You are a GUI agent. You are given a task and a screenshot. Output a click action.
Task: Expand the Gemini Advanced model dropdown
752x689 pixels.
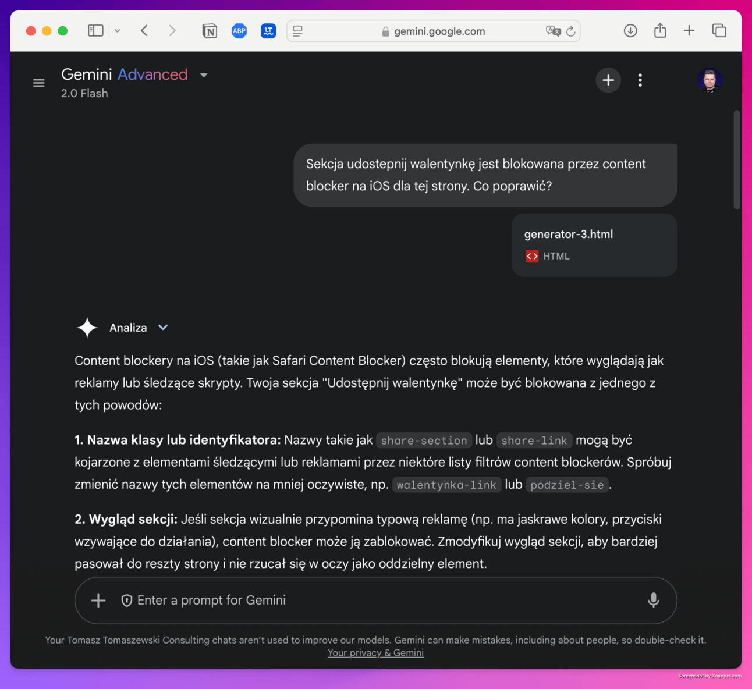(204, 75)
